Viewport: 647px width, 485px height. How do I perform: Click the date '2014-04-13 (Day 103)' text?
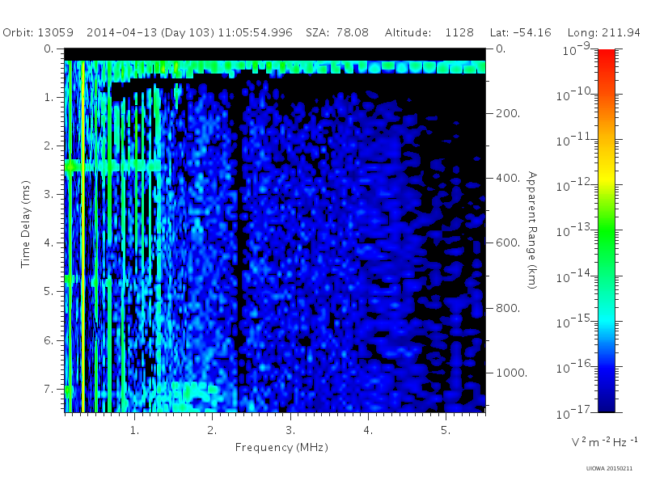(150, 32)
